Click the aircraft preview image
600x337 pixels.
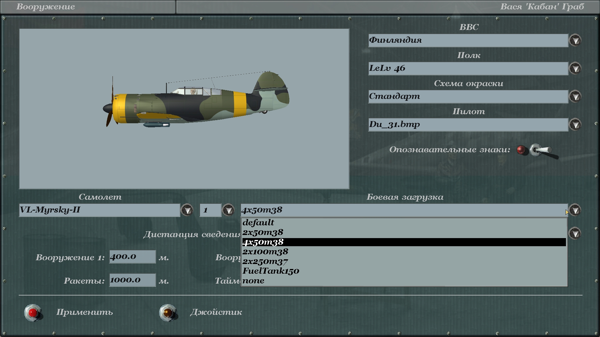(x=184, y=109)
